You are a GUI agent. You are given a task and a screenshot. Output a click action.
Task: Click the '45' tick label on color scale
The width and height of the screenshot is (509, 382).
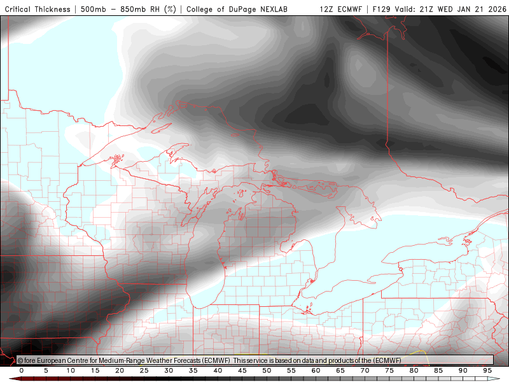242,371
